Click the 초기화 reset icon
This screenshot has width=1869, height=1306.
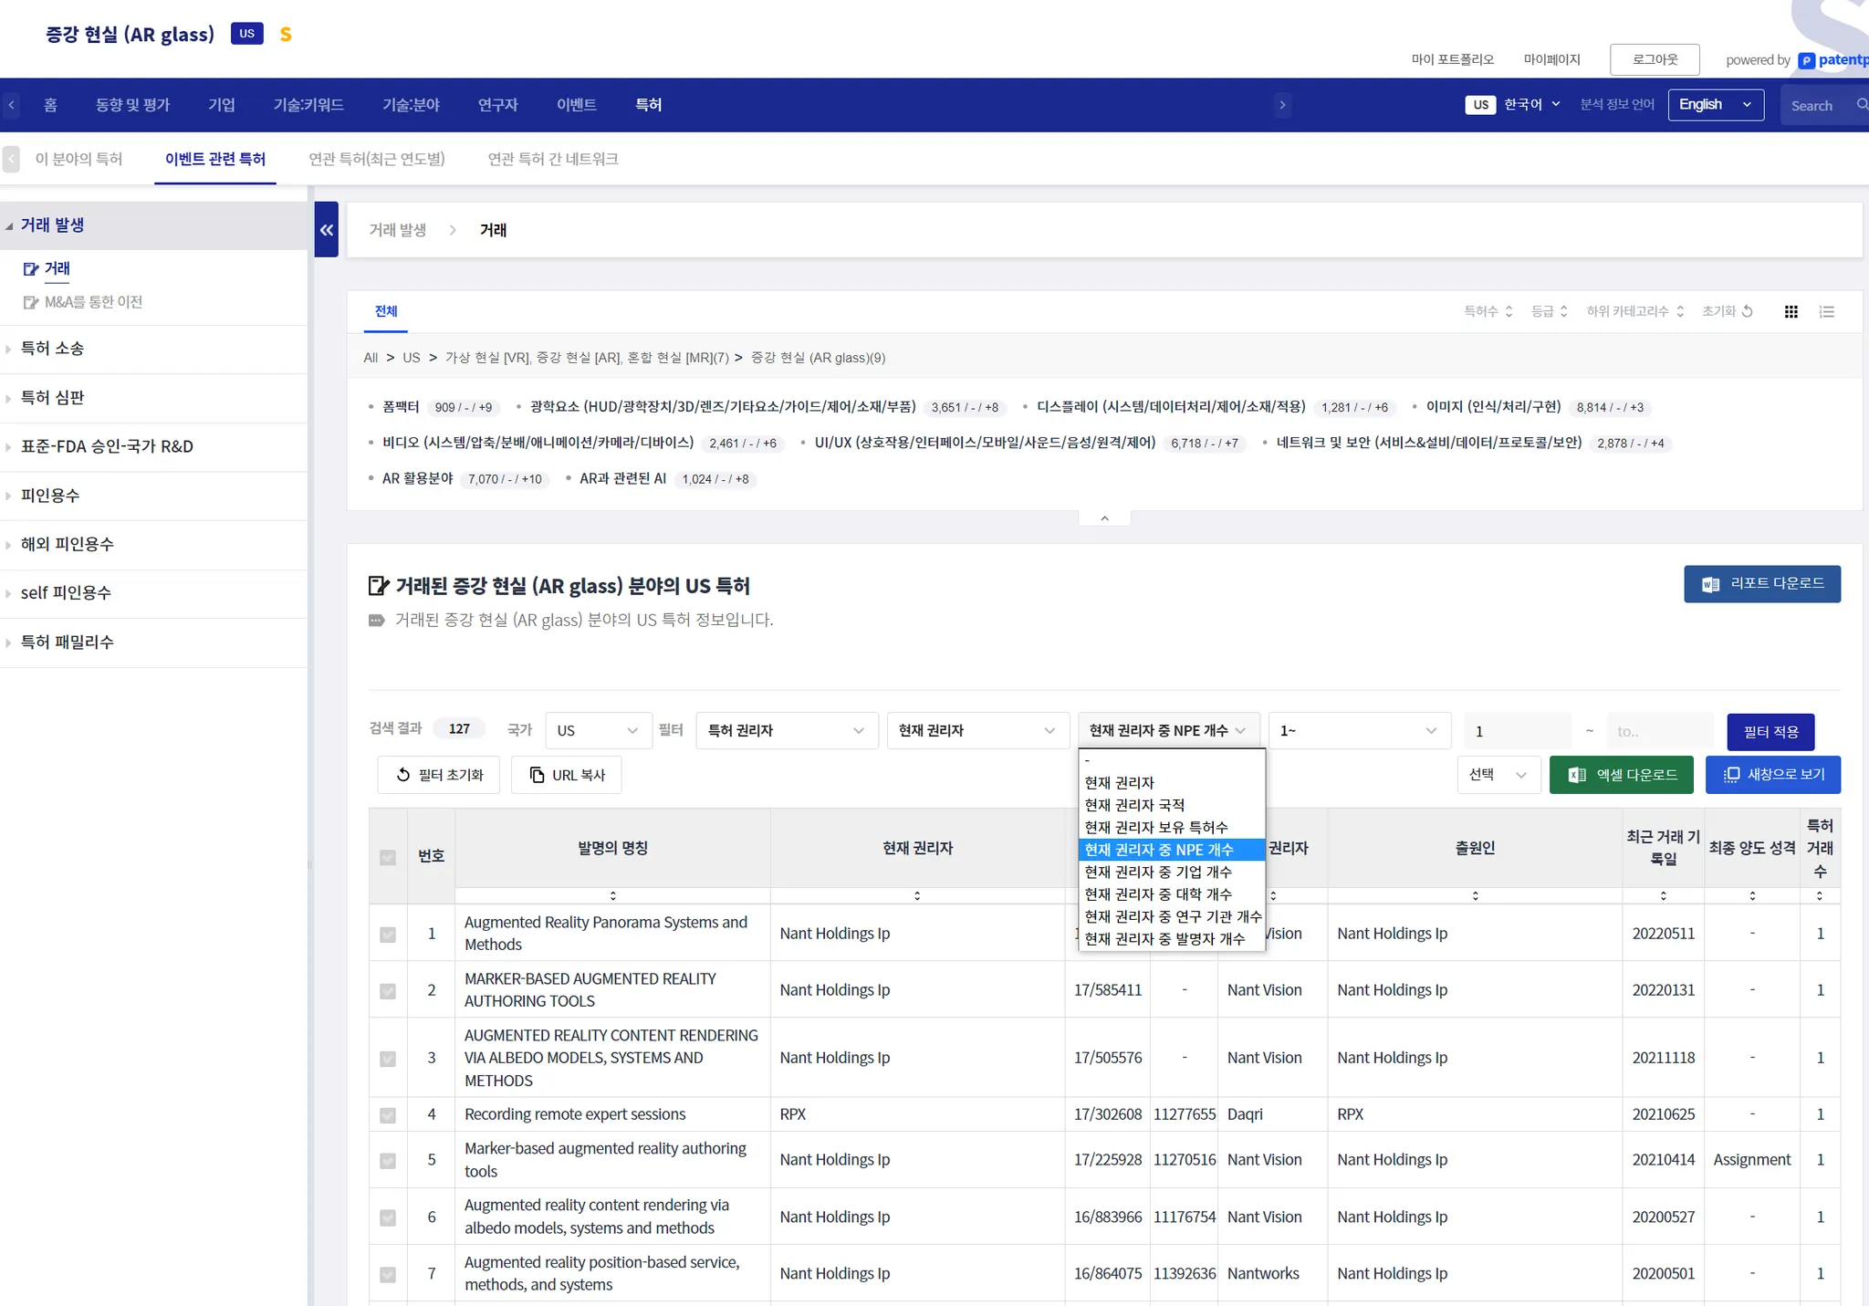[1747, 311]
